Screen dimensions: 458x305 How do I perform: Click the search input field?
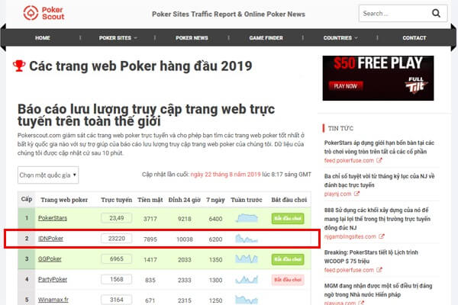pyautogui.click(x=395, y=14)
